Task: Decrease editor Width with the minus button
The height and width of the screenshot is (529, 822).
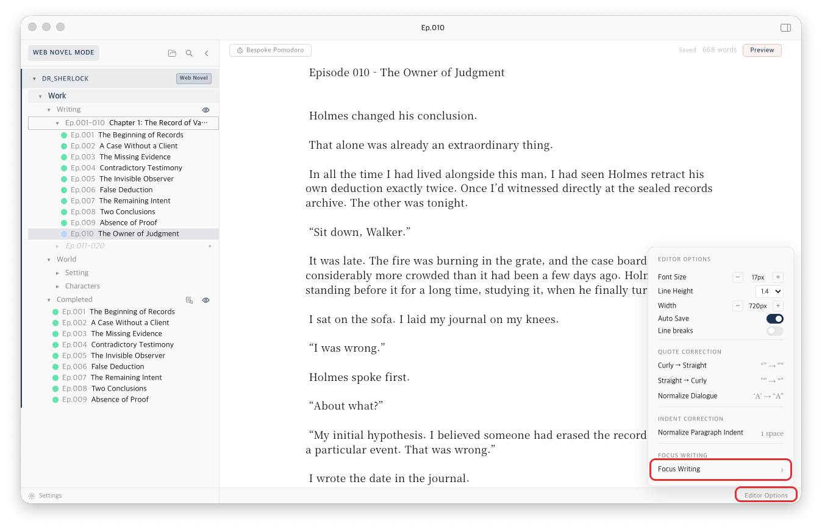Action: click(x=738, y=305)
